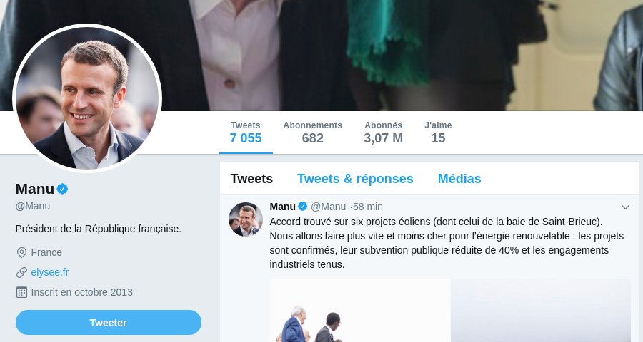Click the @Manu handle in the tweet

[x=329, y=207]
